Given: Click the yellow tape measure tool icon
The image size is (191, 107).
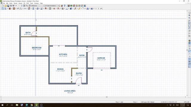Looking at the screenshot, I should click(79, 9).
